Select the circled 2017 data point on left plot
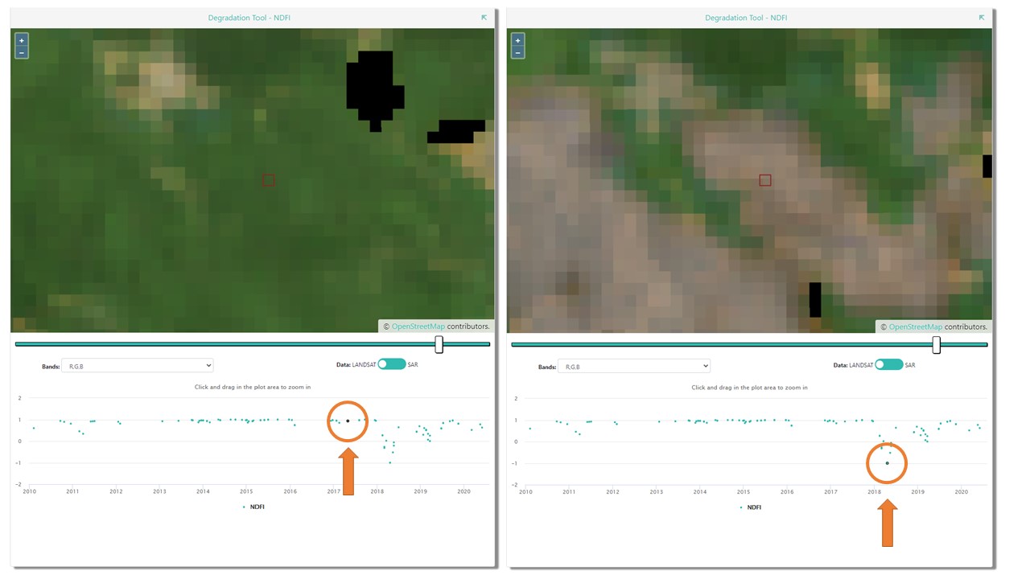 pyautogui.click(x=347, y=421)
